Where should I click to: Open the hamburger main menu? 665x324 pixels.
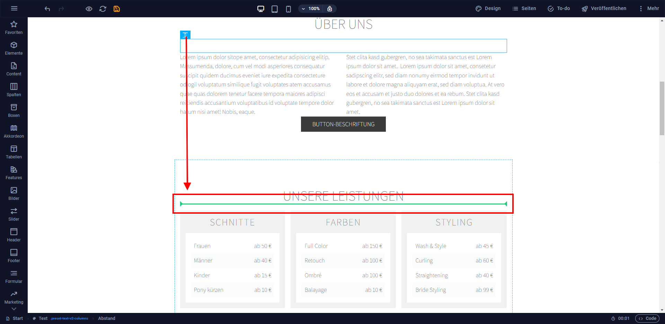[x=14, y=8]
